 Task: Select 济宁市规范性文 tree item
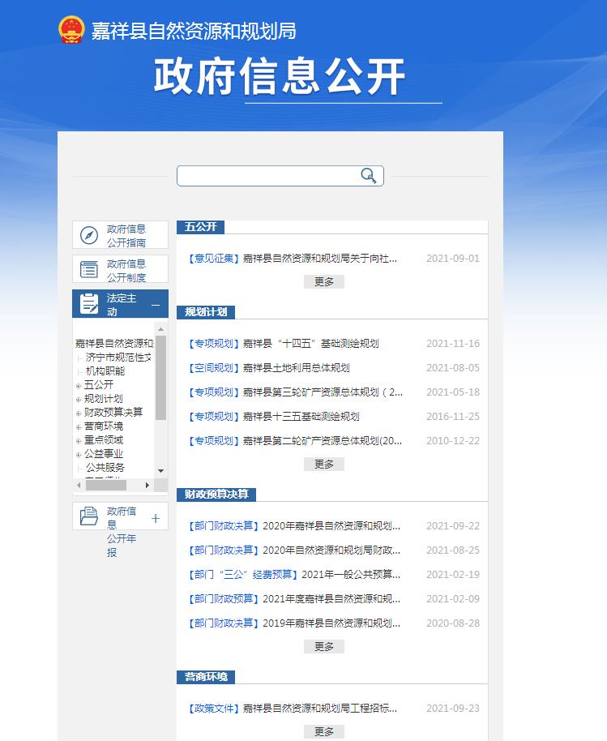(118, 358)
